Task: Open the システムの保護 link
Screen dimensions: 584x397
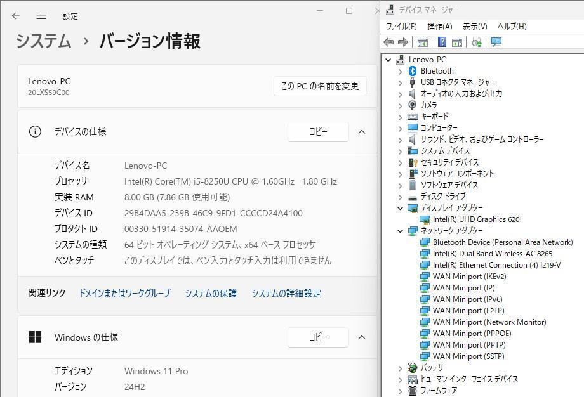Action: tap(211, 293)
